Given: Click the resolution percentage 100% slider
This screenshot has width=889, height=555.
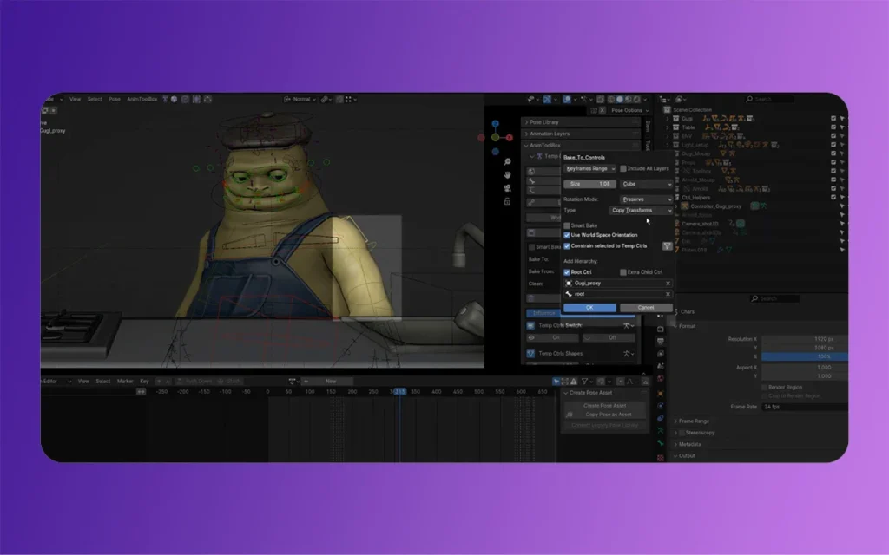Looking at the screenshot, I should click(805, 356).
